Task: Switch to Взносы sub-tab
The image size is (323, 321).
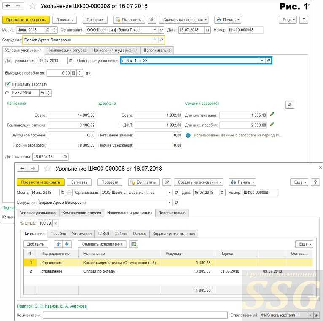Action: [x=140, y=233]
